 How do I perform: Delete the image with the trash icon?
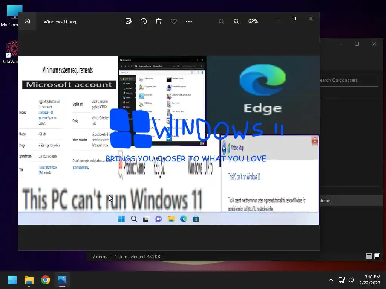point(159,21)
